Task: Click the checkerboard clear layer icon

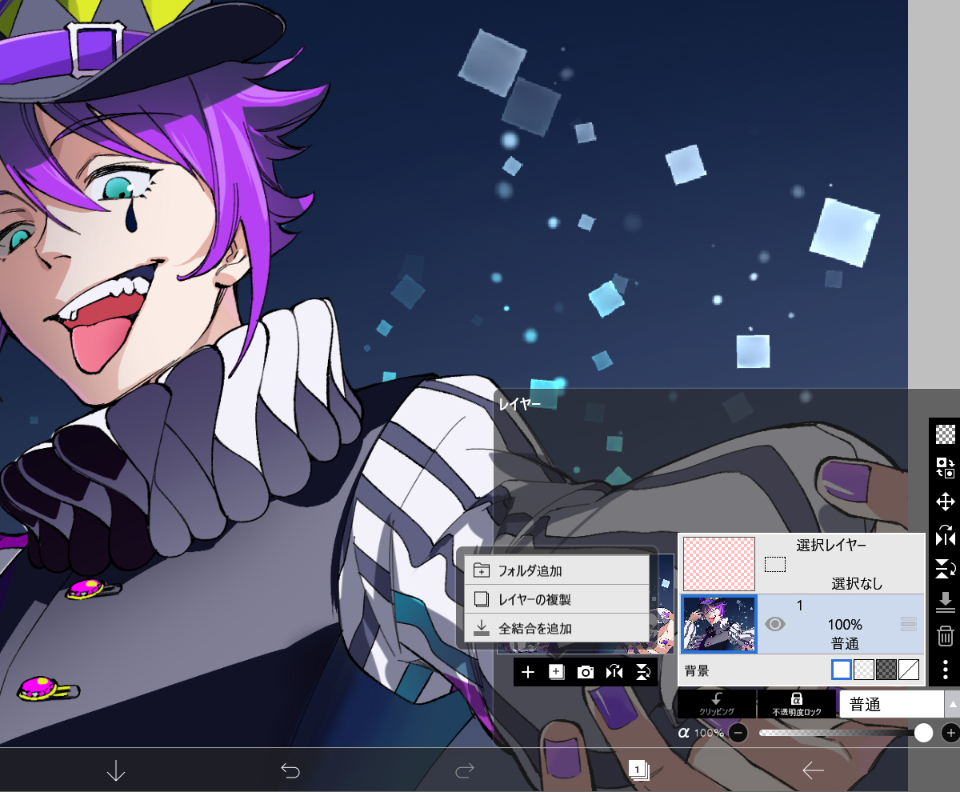Action: 945,434
